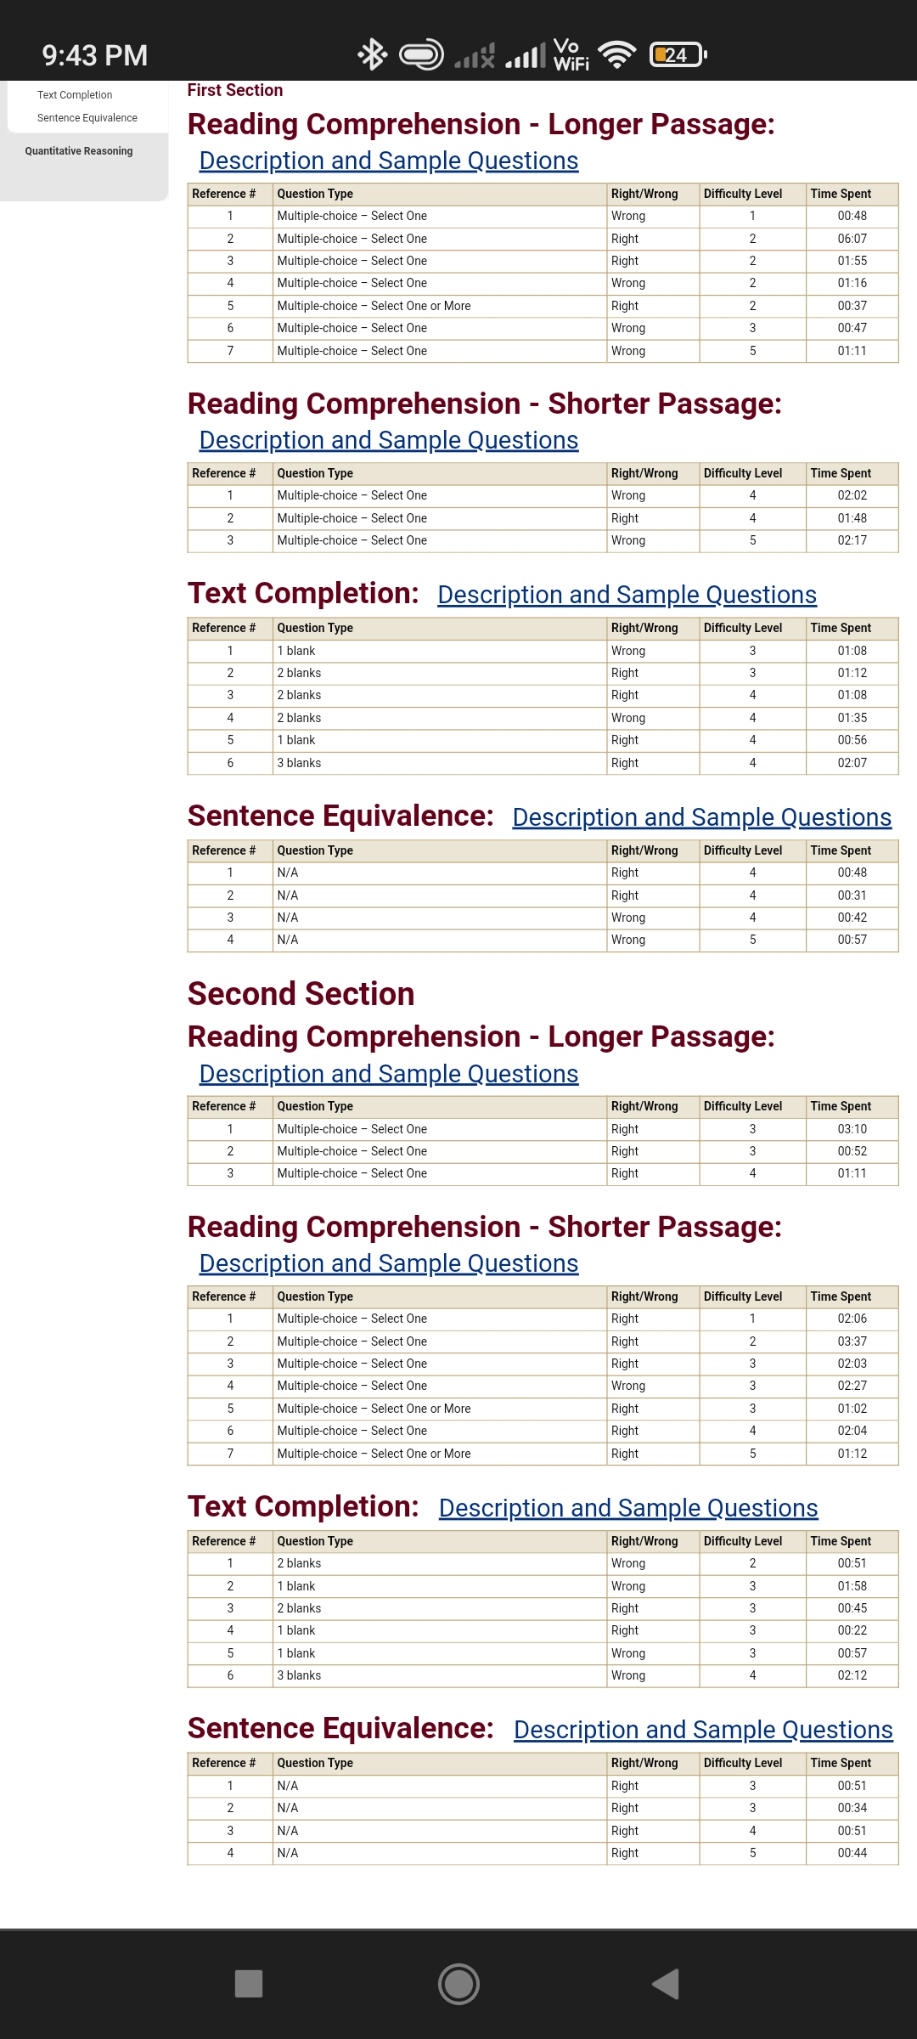Open second section Shorter Passage description link
This screenshot has width=917, height=2039.
point(389,1263)
